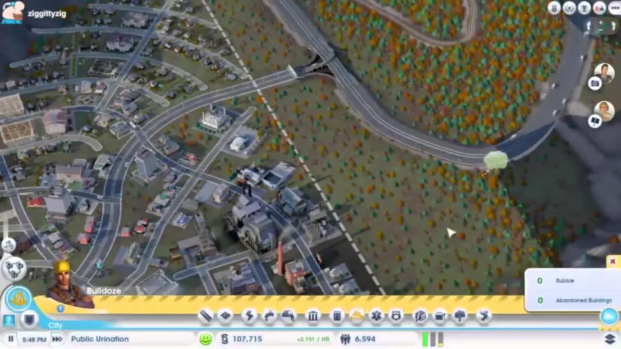This screenshot has height=349, width=621.
Task: Click the City label tab
Action: pos(55,325)
